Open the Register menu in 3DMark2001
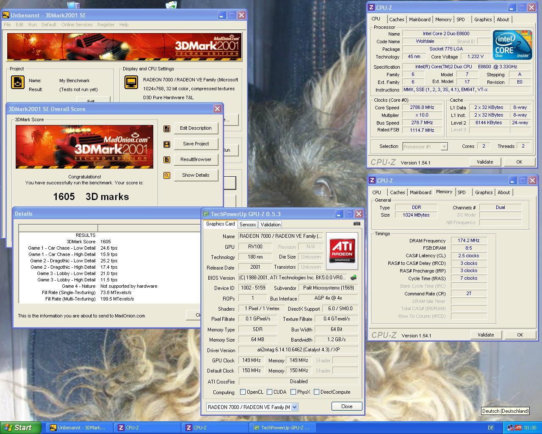The height and width of the screenshot is (434, 542). click(106, 25)
